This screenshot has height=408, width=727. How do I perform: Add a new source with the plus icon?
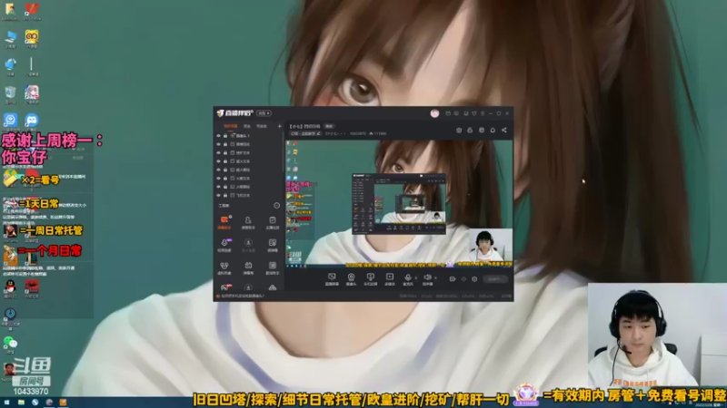(280, 126)
